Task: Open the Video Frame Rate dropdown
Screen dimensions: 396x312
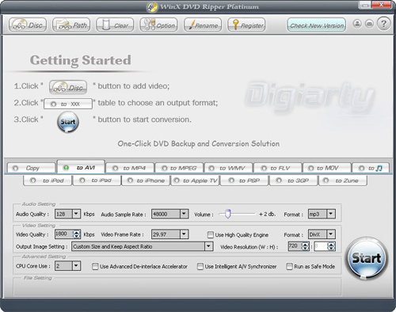Action: pyautogui.click(x=184, y=234)
